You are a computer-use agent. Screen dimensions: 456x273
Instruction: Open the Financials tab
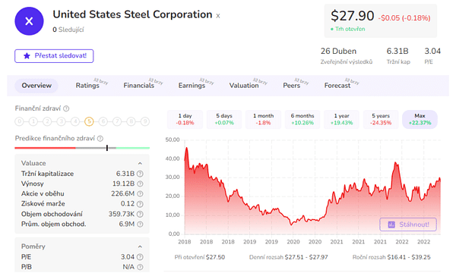(x=139, y=86)
